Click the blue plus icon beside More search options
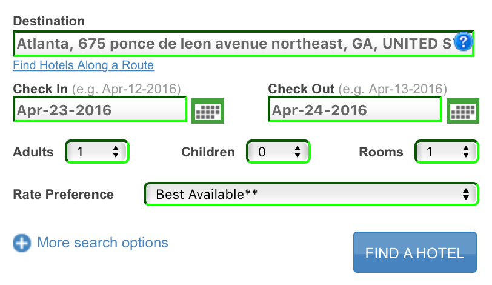492x285 pixels. point(22,244)
